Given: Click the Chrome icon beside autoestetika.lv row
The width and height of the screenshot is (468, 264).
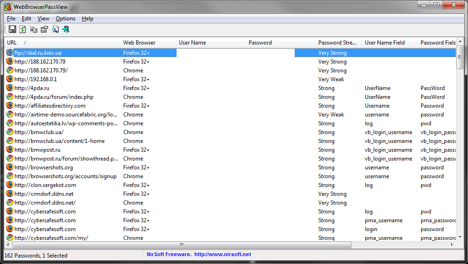Looking at the screenshot, I should tap(10, 123).
